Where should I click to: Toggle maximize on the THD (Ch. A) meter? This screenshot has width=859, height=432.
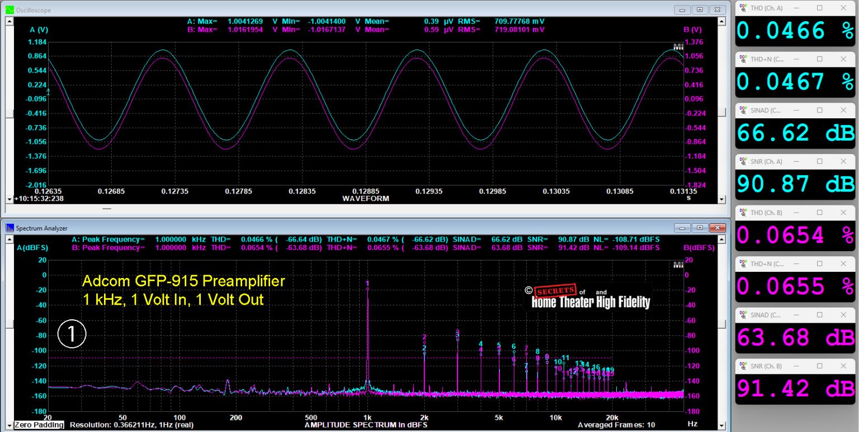[x=819, y=8]
